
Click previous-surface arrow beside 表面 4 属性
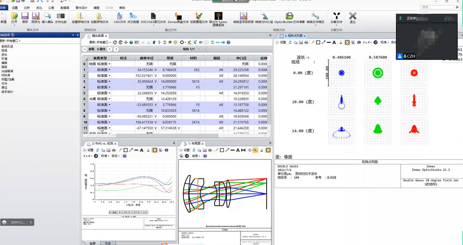(110, 49)
